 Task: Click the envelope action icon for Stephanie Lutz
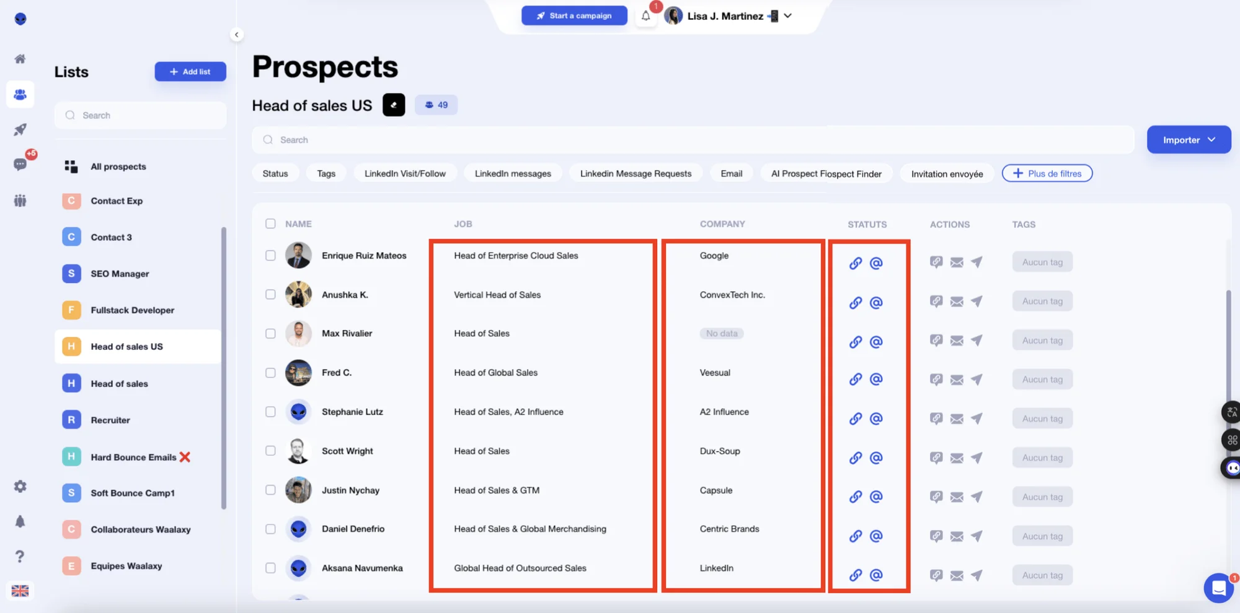click(x=957, y=419)
